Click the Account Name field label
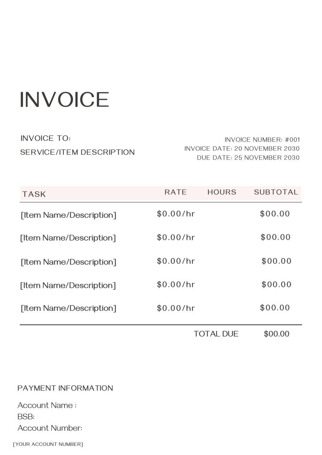Image resolution: width=322 pixels, height=455 pixels. click(47, 405)
